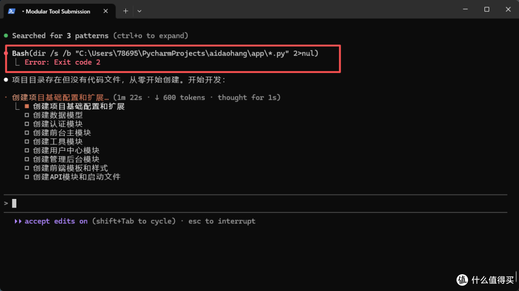Click the PowerShell icon on the terminal tab
Image resolution: width=519 pixels, height=291 pixels.
tap(11, 11)
